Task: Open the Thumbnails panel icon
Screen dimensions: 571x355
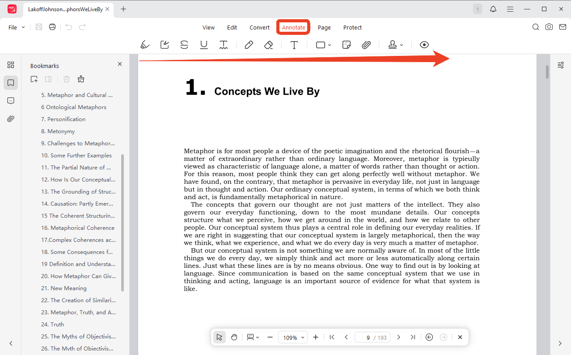Action: 11,65
